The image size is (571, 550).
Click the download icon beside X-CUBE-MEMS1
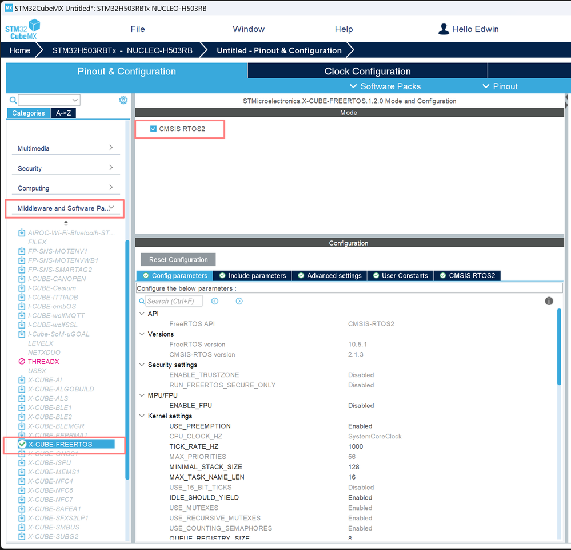tap(22, 472)
